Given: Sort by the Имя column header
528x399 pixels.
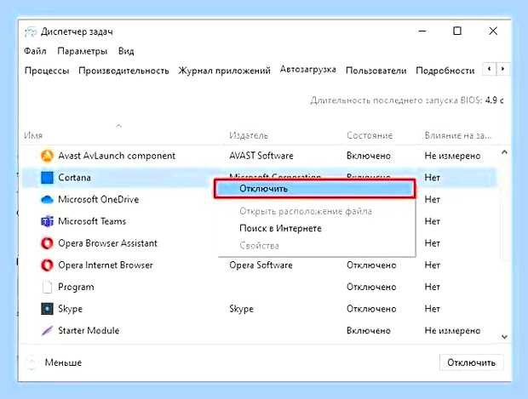Looking at the screenshot, I should 33,135.
